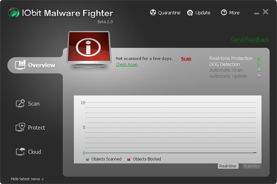This screenshot has width=277, height=184.
Task: Toggle DOG Detection green checkmark
Action: pos(259,64)
